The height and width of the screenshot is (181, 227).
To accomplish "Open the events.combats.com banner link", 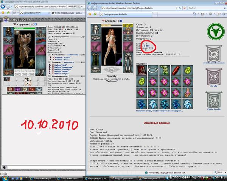I will 214,54.
